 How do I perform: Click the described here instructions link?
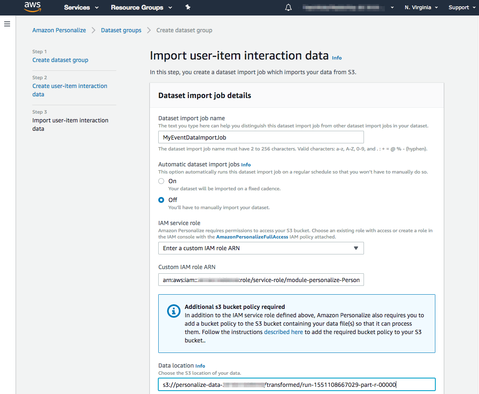point(283,332)
